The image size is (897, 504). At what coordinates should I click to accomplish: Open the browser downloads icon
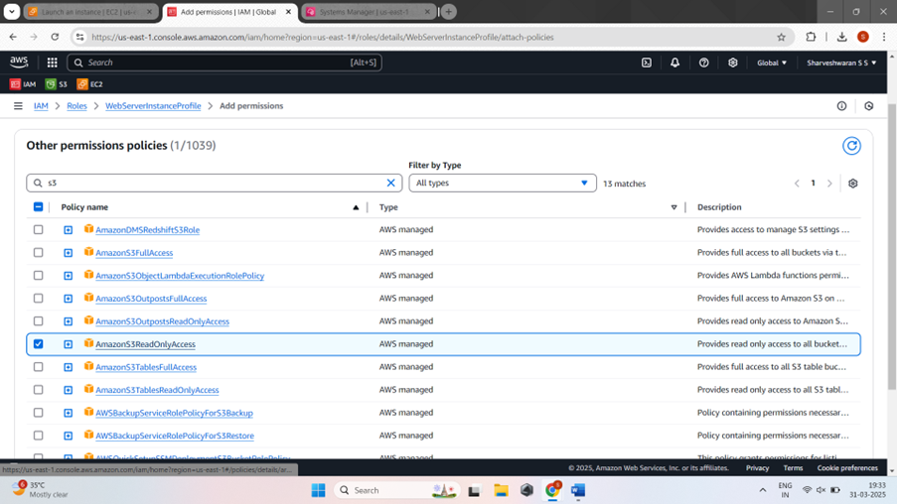[841, 37]
